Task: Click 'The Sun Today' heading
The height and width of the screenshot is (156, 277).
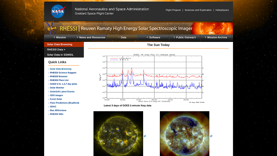Action: click(158, 45)
